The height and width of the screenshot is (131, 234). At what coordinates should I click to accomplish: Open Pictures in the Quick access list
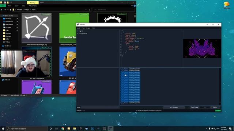click(8, 28)
